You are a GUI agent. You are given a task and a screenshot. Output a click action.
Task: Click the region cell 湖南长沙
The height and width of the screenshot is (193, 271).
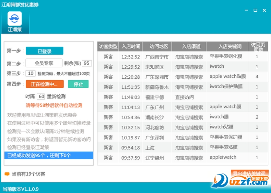pos(155,118)
